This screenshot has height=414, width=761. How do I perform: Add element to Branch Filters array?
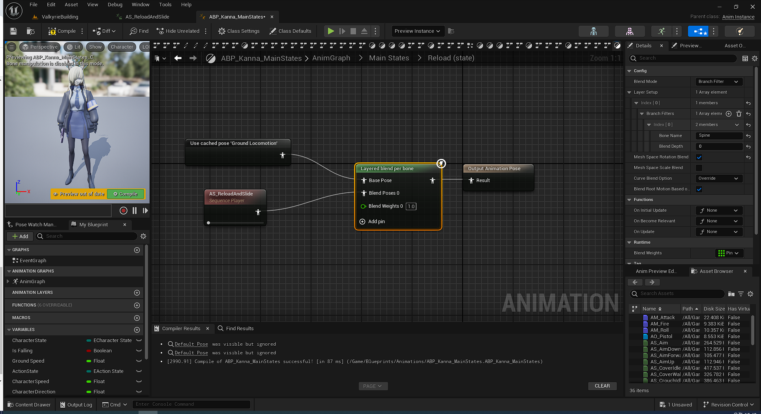(x=729, y=114)
